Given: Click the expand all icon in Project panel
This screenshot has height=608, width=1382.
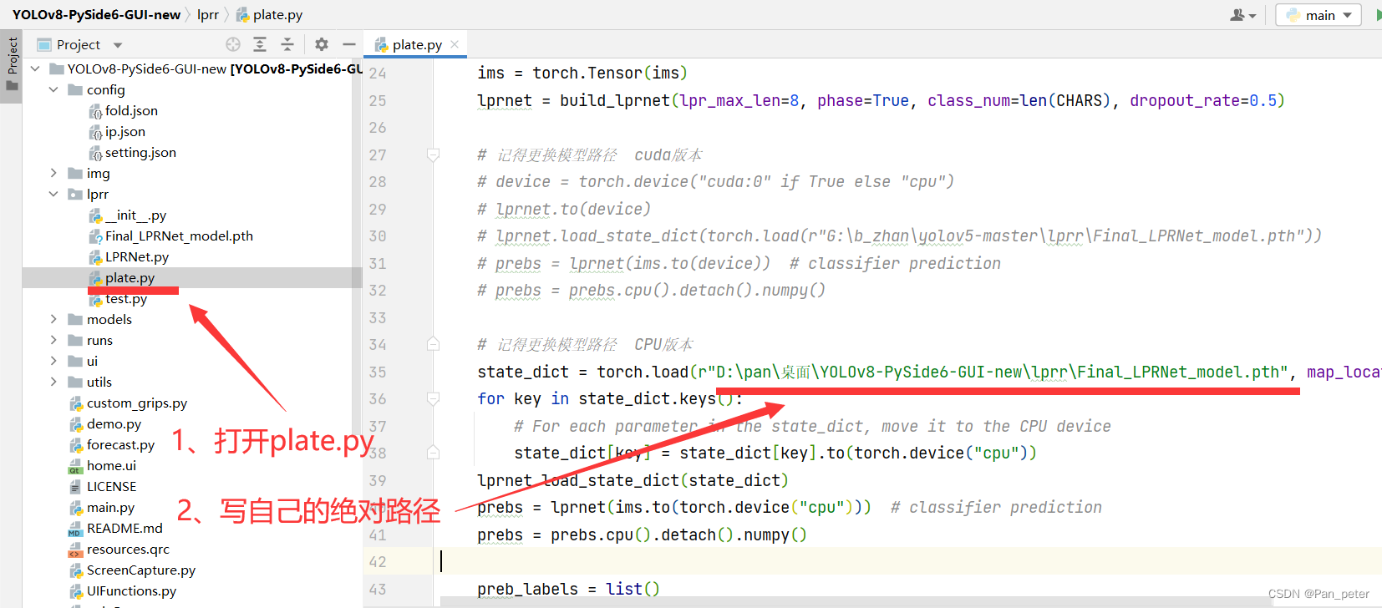Looking at the screenshot, I should [x=260, y=44].
